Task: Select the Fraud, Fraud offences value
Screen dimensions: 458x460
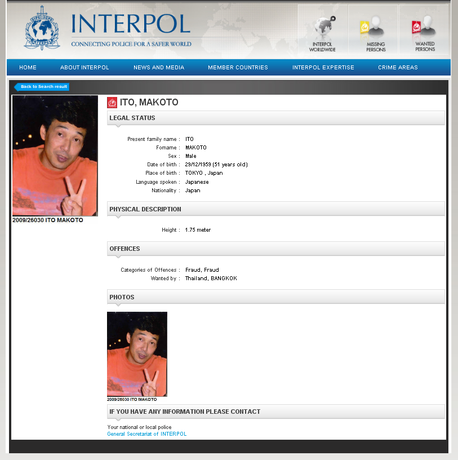Action: pyautogui.click(x=202, y=270)
